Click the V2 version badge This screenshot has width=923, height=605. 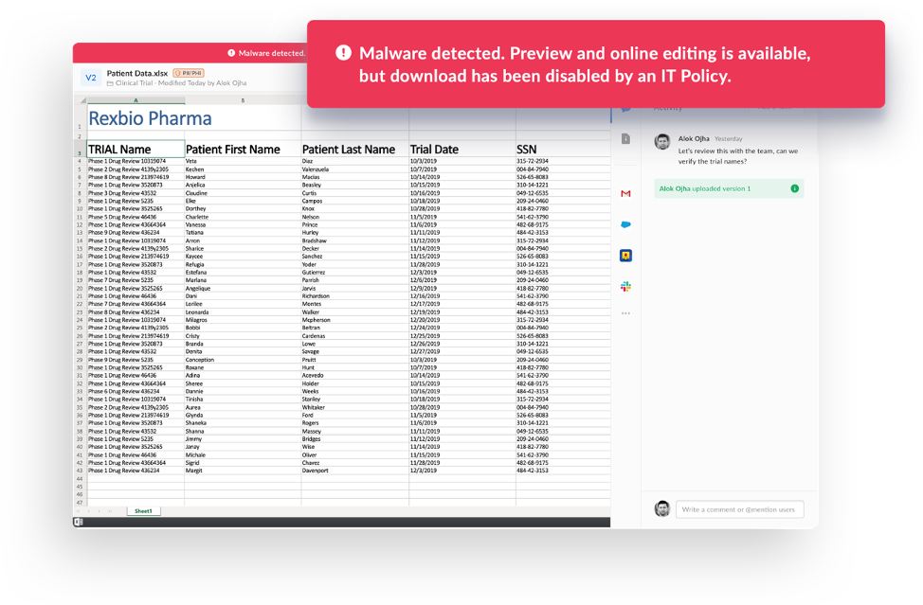click(91, 78)
